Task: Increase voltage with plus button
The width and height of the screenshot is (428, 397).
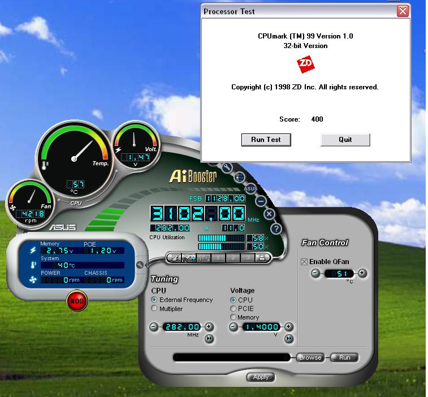Action: [x=289, y=326]
